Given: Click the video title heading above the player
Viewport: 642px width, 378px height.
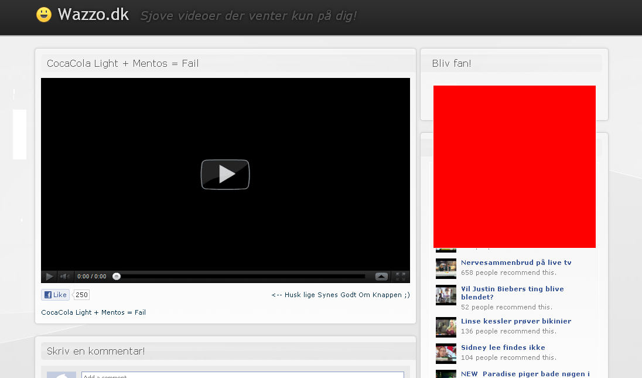Looking at the screenshot, I should [x=123, y=63].
